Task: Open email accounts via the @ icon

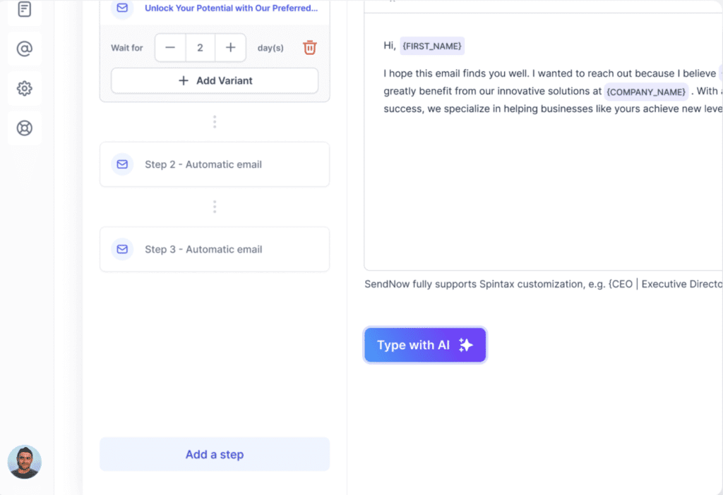Action: point(25,49)
